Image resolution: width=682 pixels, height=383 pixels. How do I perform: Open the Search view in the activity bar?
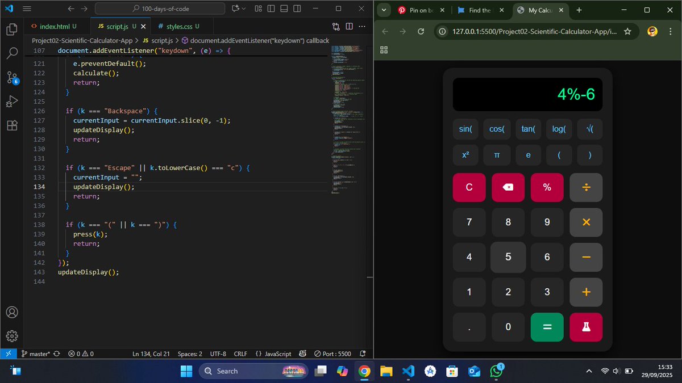[13, 53]
